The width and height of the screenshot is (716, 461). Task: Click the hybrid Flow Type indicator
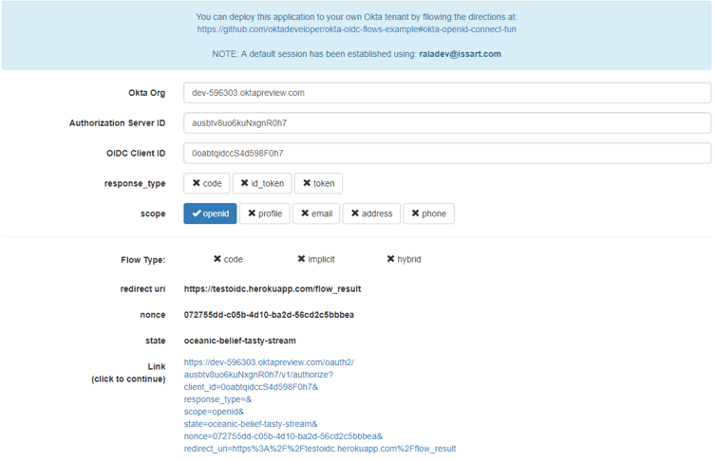405,259
